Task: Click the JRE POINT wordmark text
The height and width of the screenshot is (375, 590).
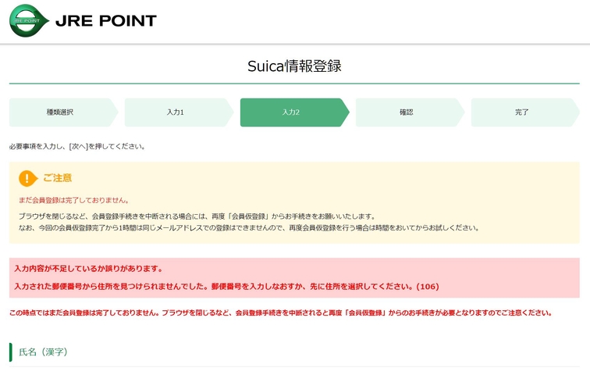Action: pos(106,21)
